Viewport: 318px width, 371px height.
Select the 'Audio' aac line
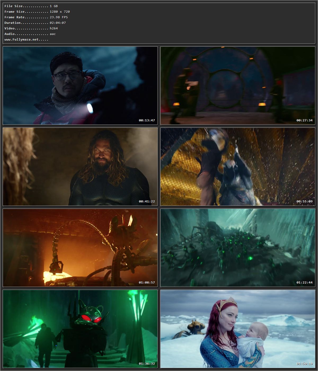pos(30,34)
